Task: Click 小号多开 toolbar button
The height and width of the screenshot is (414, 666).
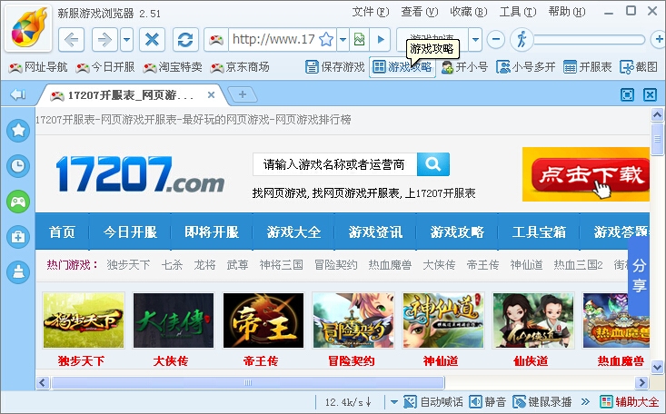Action: coord(526,67)
